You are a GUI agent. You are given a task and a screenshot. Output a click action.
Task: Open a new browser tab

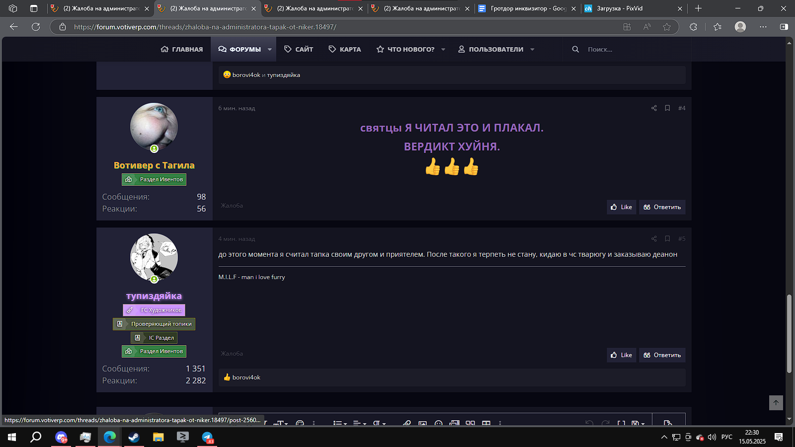pyautogui.click(x=698, y=8)
